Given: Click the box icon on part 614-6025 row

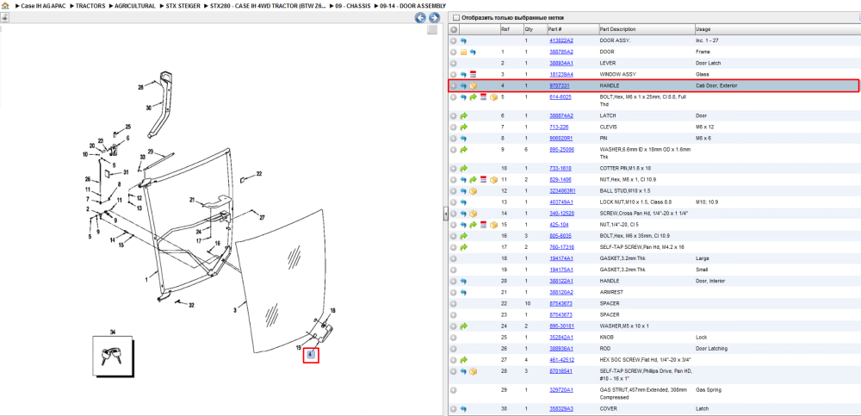Looking at the screenshot, I should point(493,97).
